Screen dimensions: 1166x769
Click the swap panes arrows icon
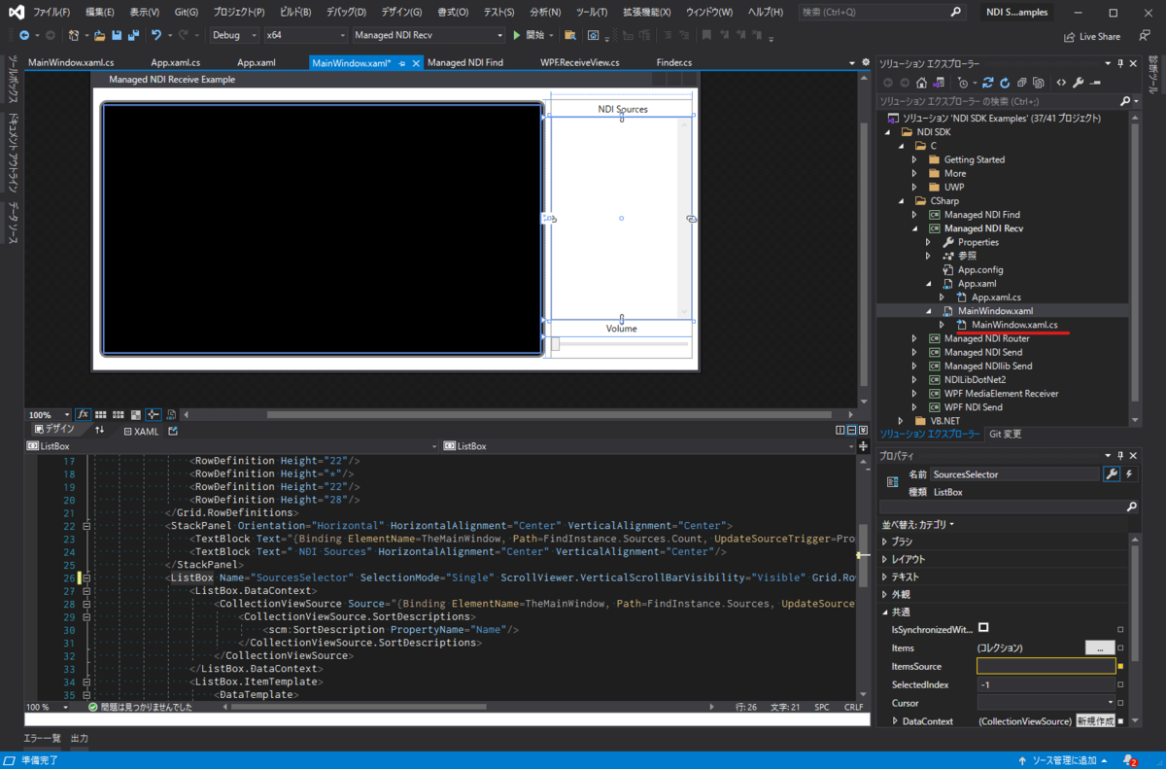click(x=100, y=431)
